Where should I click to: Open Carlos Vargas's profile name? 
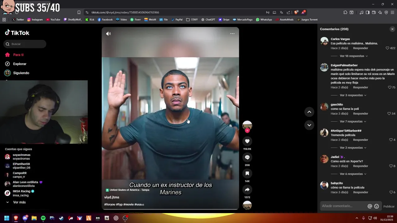pyautogui.click(x=340, y=39)
